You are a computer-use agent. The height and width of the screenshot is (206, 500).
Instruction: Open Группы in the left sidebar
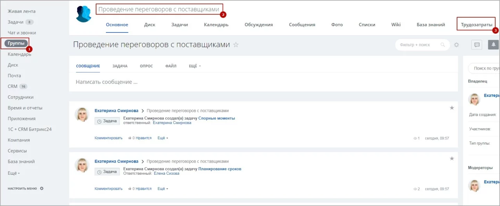point(16,43)
